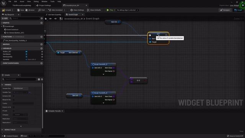This screenshot has width=245, height=138.
Task: Expand second Break ItemInfo_S node pins
Action: click(103, 103)
